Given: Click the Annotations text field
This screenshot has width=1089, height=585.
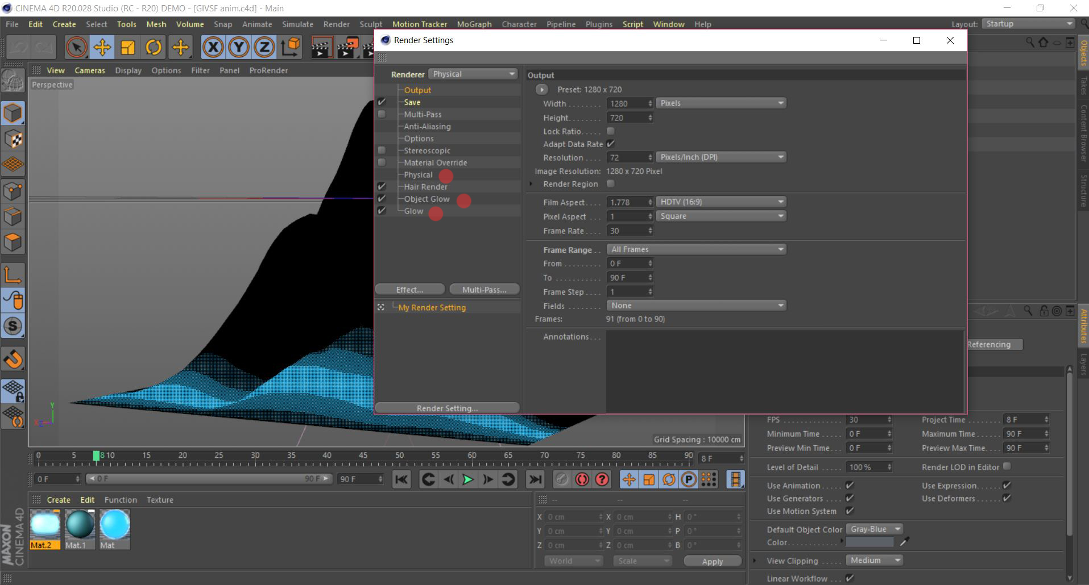Looking at the screenshot, I should (785, 371).
